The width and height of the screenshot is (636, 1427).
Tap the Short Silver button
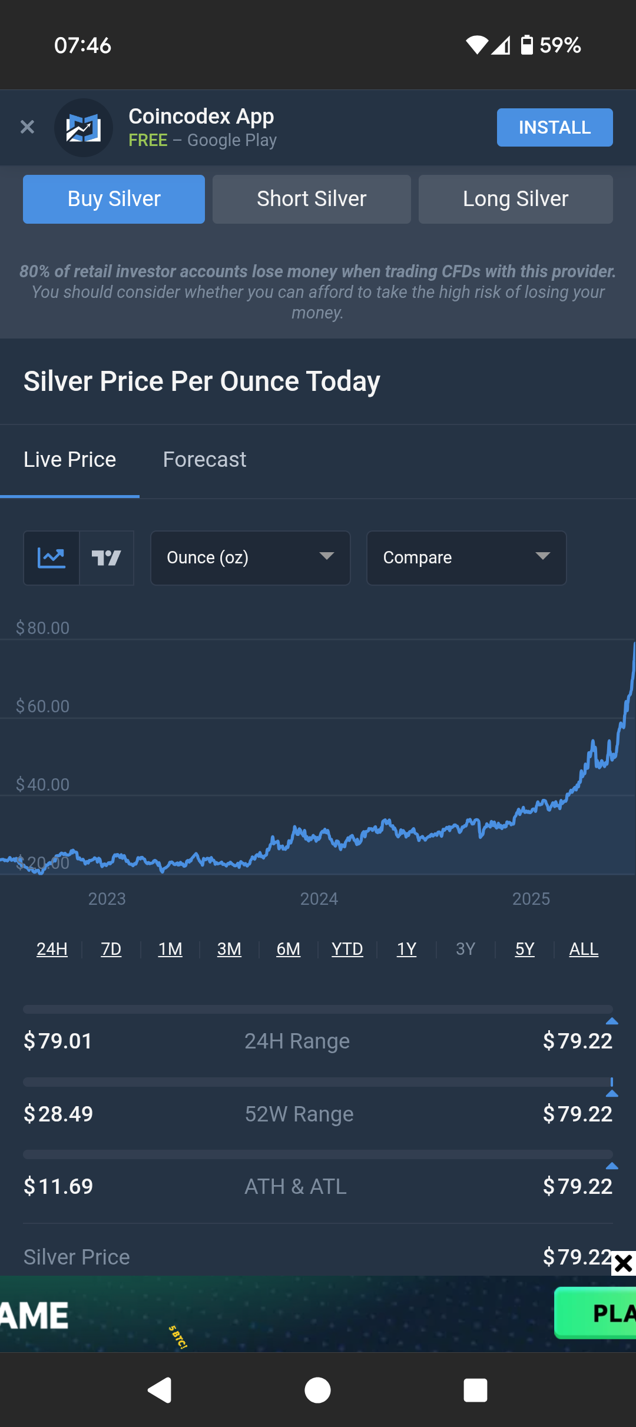click(312, 199)
